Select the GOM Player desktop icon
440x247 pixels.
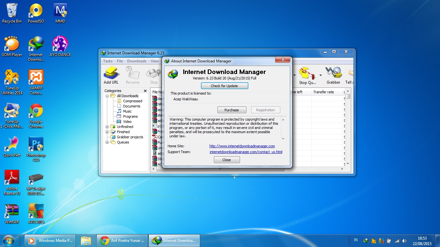coord(12,47)
